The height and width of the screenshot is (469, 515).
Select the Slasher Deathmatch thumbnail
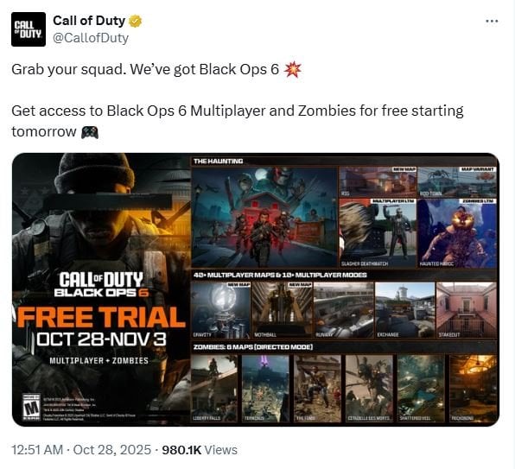click(x=378, y=232)
